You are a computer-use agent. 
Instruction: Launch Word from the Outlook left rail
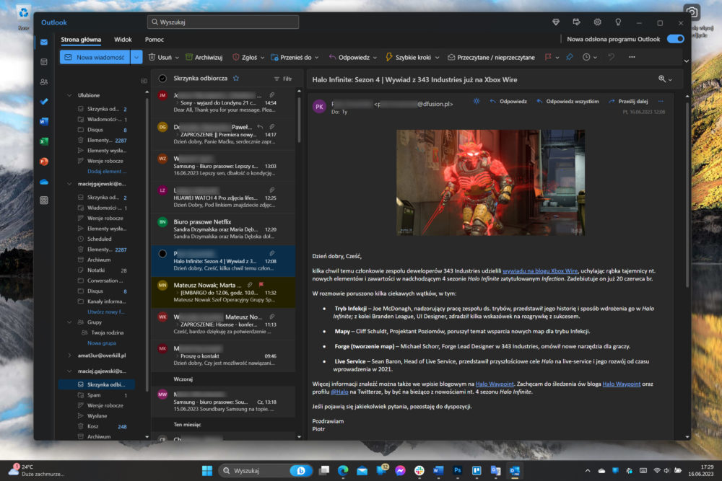(44, 121)
